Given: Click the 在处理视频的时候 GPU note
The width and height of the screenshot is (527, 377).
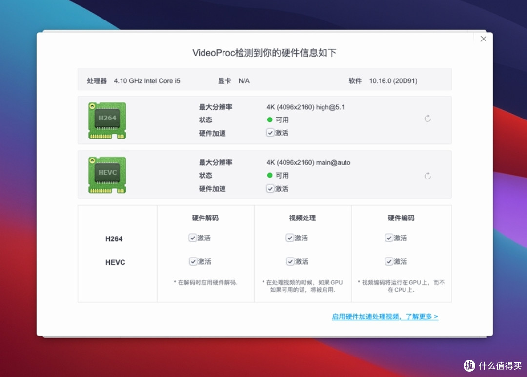Looking at the screenshot, I should tap(303, 286).
